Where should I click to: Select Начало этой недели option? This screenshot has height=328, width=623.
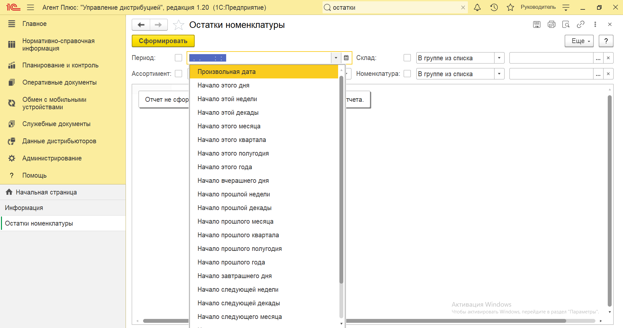point(264,99)
